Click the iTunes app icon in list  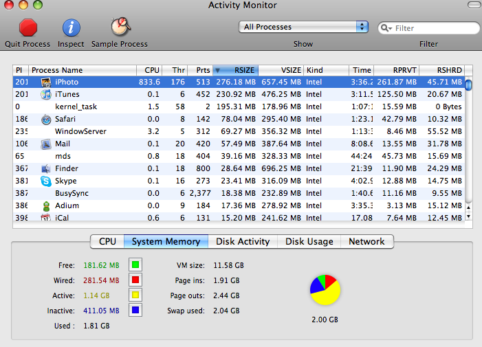click(46, 94)
